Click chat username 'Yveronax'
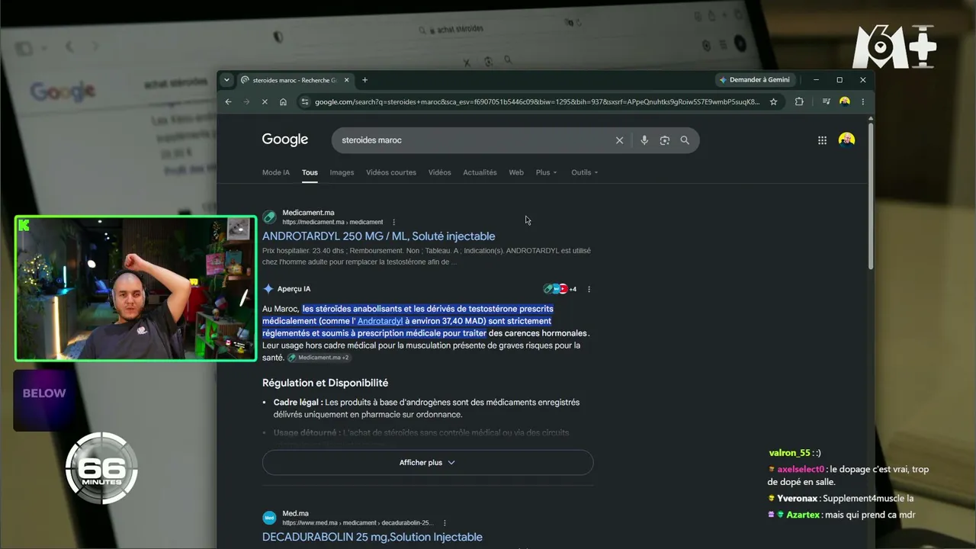Image resolution: width=976 pixels, height=549 pixels. point(797,499)
